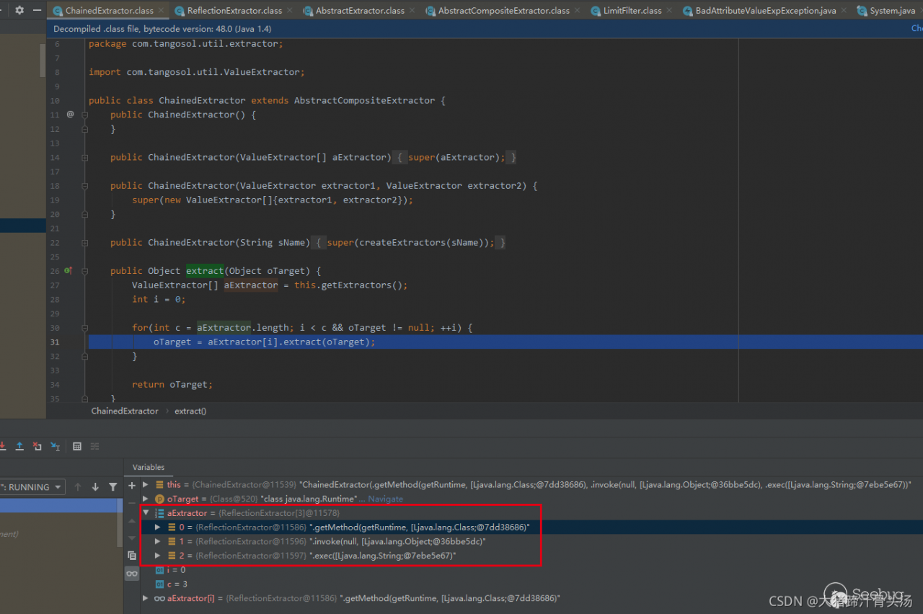Click the Drop Frame icon
Image resolution: width=923 pixels, height=614 pixels.
(x=37, y=447)
